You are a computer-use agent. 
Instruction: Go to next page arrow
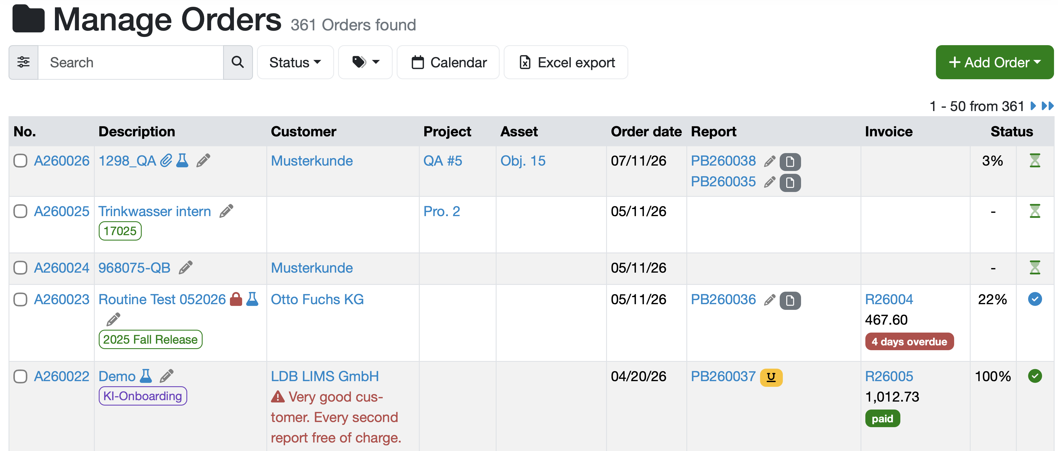pos(1033,106)
